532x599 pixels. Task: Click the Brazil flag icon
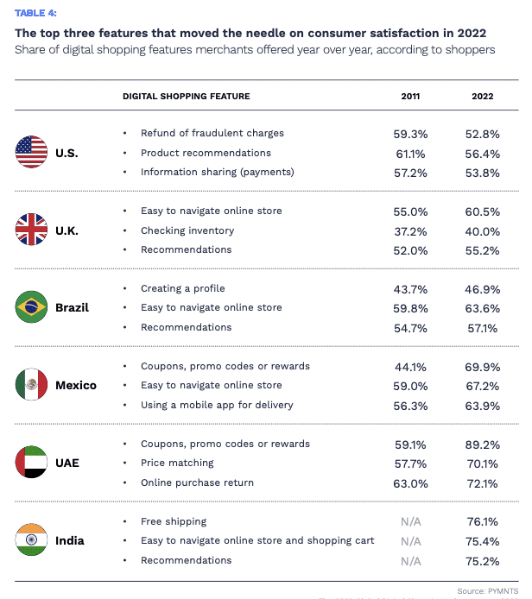click(x=31, y=308)
